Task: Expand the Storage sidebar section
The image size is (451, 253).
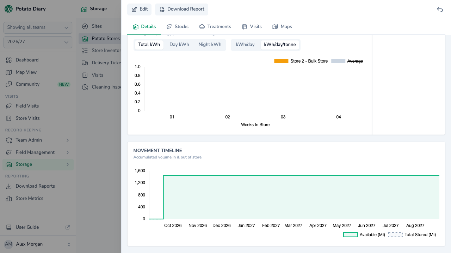Action: [38, 164]
